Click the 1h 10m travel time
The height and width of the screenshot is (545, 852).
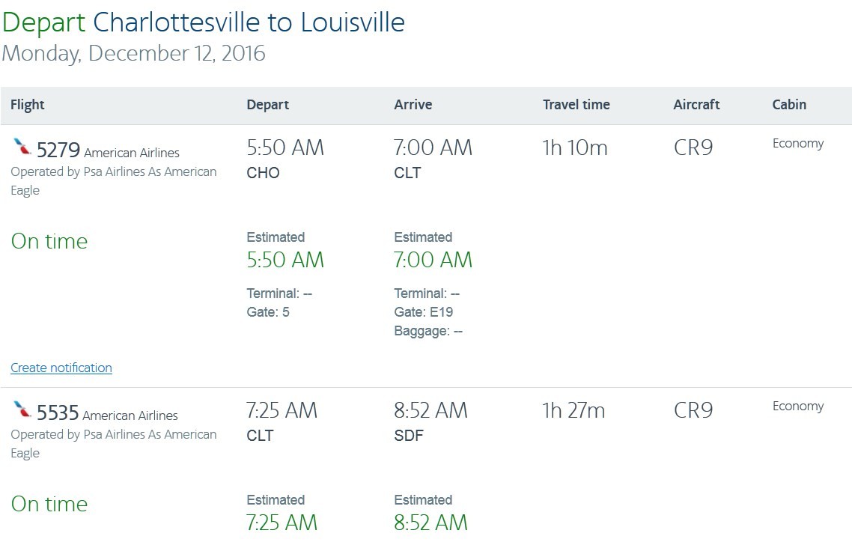574,148
